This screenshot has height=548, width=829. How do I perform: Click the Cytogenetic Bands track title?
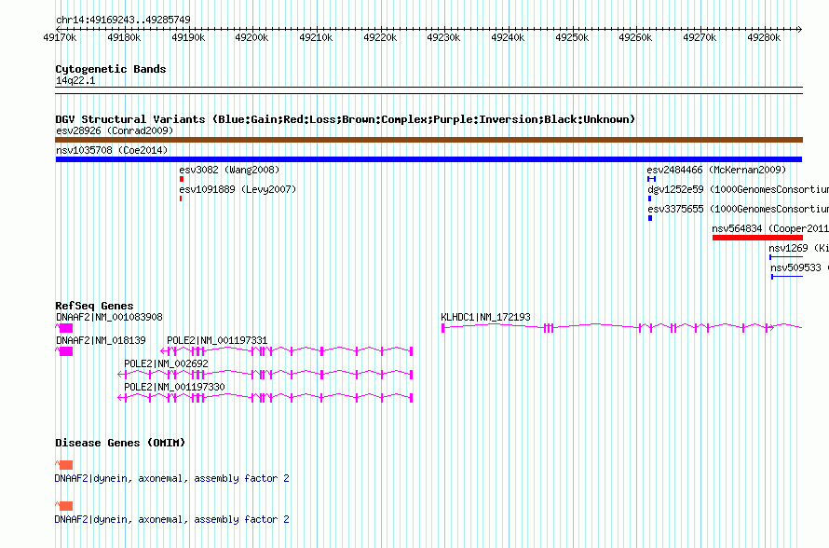pos(111,69)
